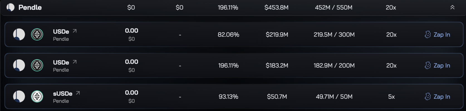
Task: Select the USDe label in the $219.9M row
Action: [x=61, y=32]
